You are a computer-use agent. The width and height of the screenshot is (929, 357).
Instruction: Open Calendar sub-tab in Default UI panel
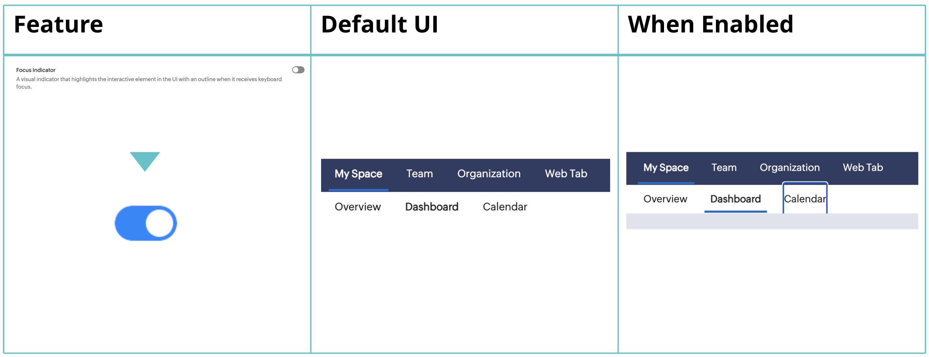505,207
